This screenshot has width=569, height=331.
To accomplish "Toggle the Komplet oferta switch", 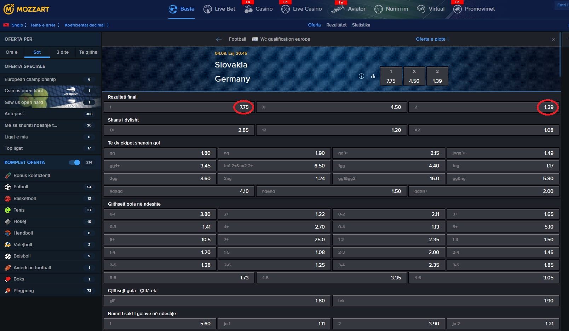I will (74, 162).
